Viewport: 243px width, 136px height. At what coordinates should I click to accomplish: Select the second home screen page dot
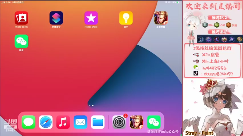[93, 105]
